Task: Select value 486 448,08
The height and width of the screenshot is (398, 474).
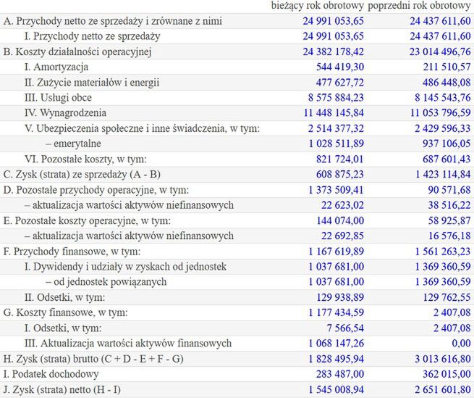Action: pyautogui.click(x=447, y=83)
